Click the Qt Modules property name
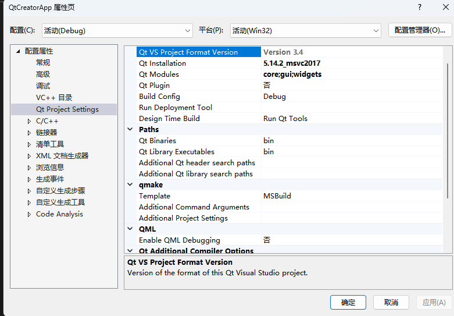 (159, 74)
